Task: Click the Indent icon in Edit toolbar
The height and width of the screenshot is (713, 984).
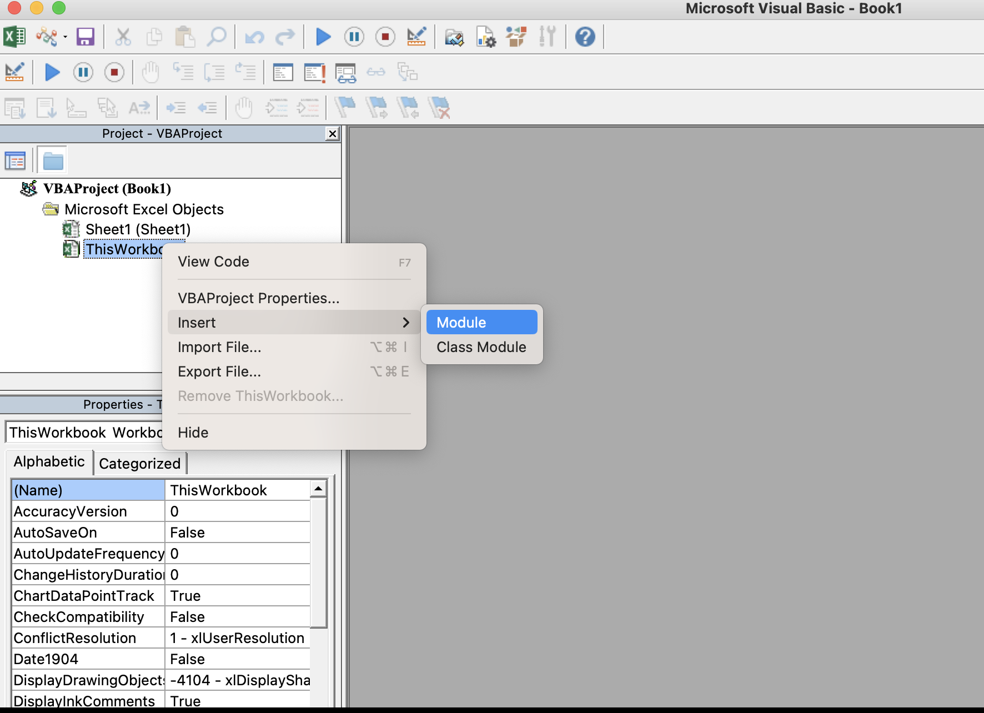Action: (x=176, y=108)
